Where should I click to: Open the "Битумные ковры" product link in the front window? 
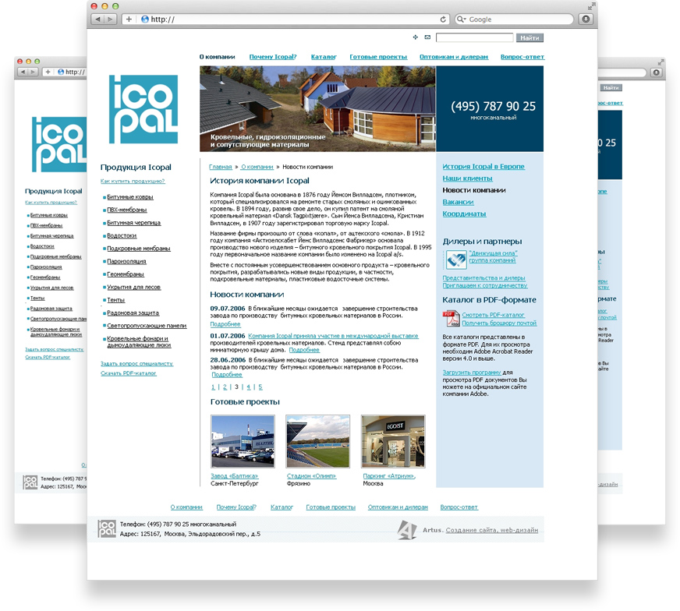coord(130,196)
